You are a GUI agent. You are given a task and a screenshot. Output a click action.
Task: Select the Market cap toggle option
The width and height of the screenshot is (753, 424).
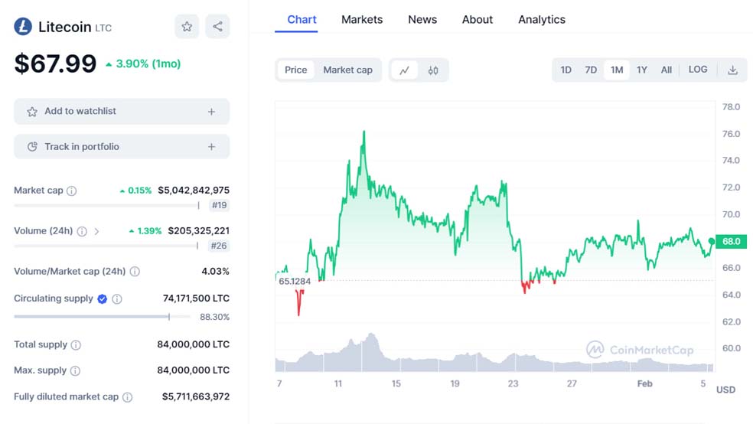[x=347, y=70]
